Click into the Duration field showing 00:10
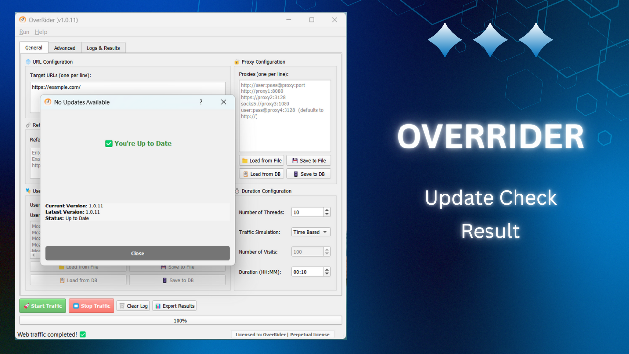Image resolution: width=629 pixels, height=354 pixels. (308, 272)
